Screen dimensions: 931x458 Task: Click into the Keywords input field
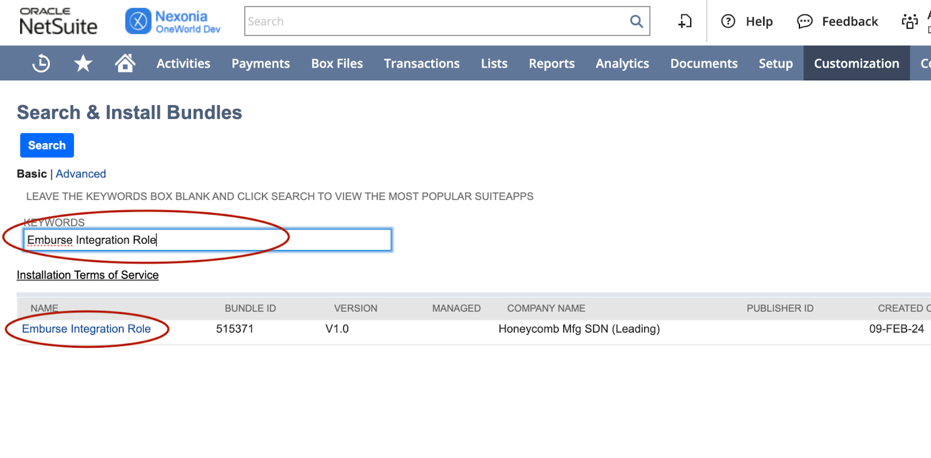[208, 240]
